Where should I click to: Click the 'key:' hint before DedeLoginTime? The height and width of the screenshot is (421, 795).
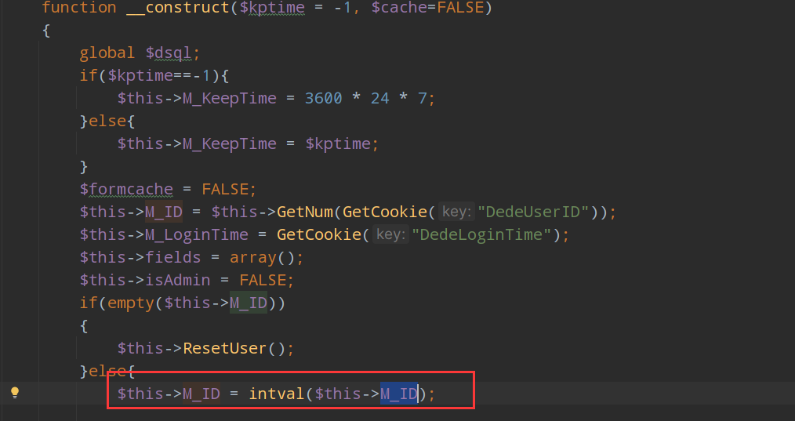click(390, 234)
